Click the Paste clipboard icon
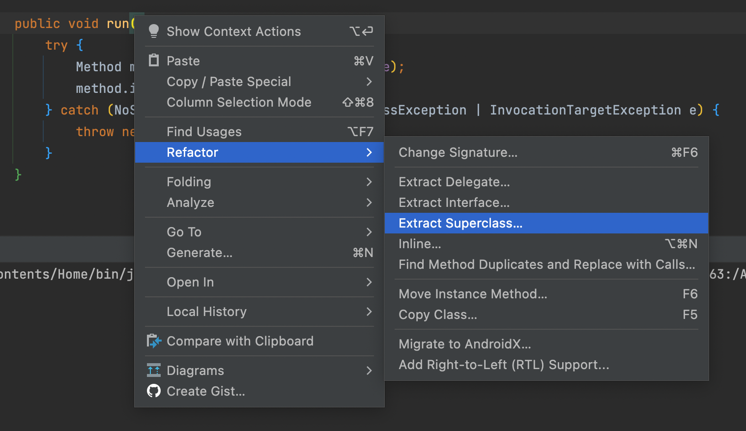This screenshot has height=431, width=746. 154,60
